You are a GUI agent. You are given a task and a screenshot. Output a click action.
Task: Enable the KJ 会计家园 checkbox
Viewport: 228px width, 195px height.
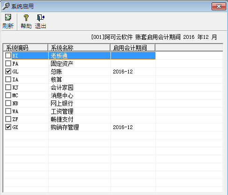[8, 87]
